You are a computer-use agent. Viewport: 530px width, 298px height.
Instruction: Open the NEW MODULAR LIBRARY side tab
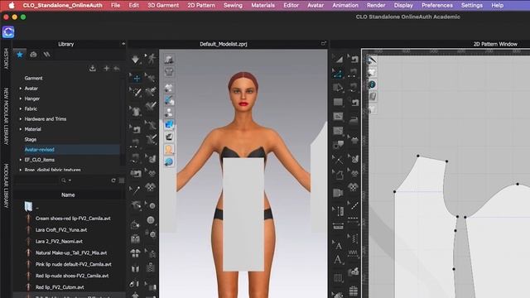point(6,117)
